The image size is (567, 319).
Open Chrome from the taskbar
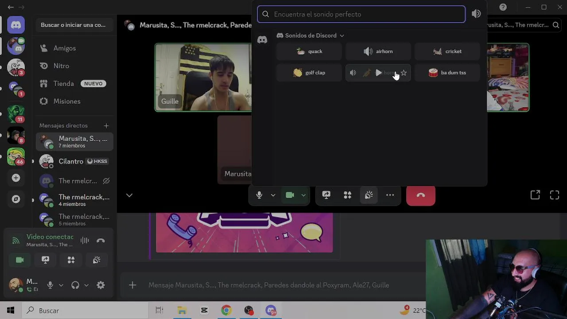226,311
